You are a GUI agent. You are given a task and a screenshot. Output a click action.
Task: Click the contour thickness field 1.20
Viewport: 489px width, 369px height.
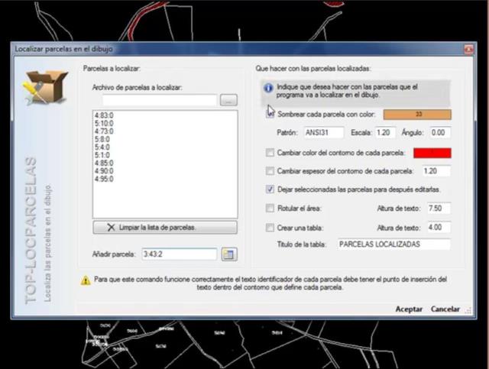pos(436,171)
